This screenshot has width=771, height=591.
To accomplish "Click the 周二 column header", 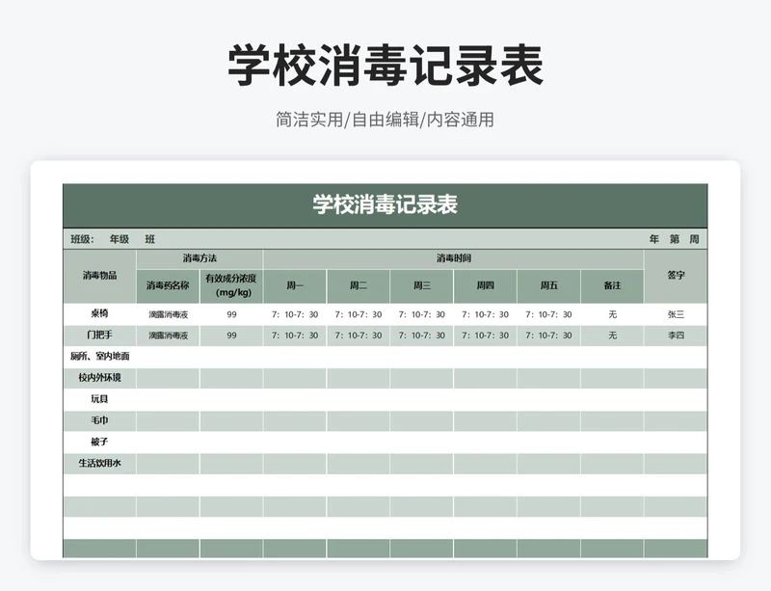I will (x=358, y=286).
